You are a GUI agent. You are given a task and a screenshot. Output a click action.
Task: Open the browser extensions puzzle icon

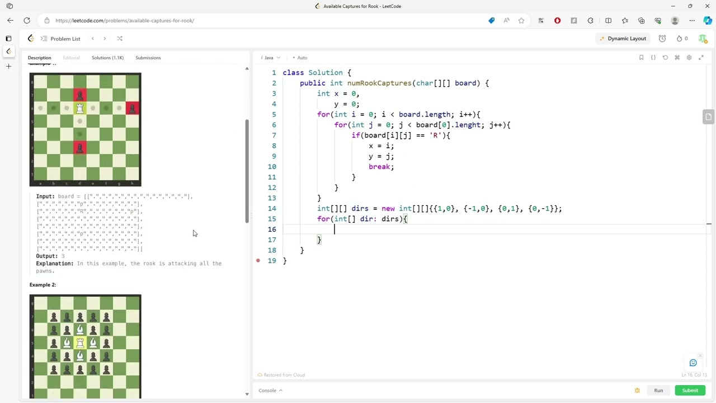pos(590,21)
